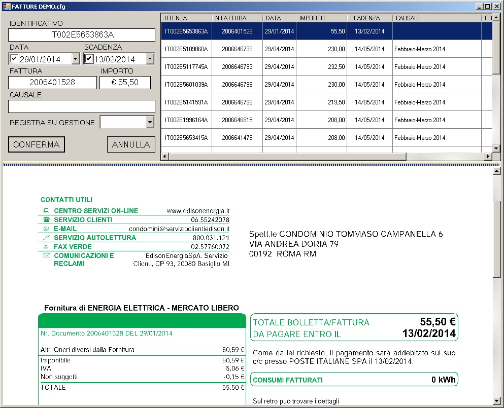
Task: Click into the CAUSALE text field
Action: [x=82, y=106]
